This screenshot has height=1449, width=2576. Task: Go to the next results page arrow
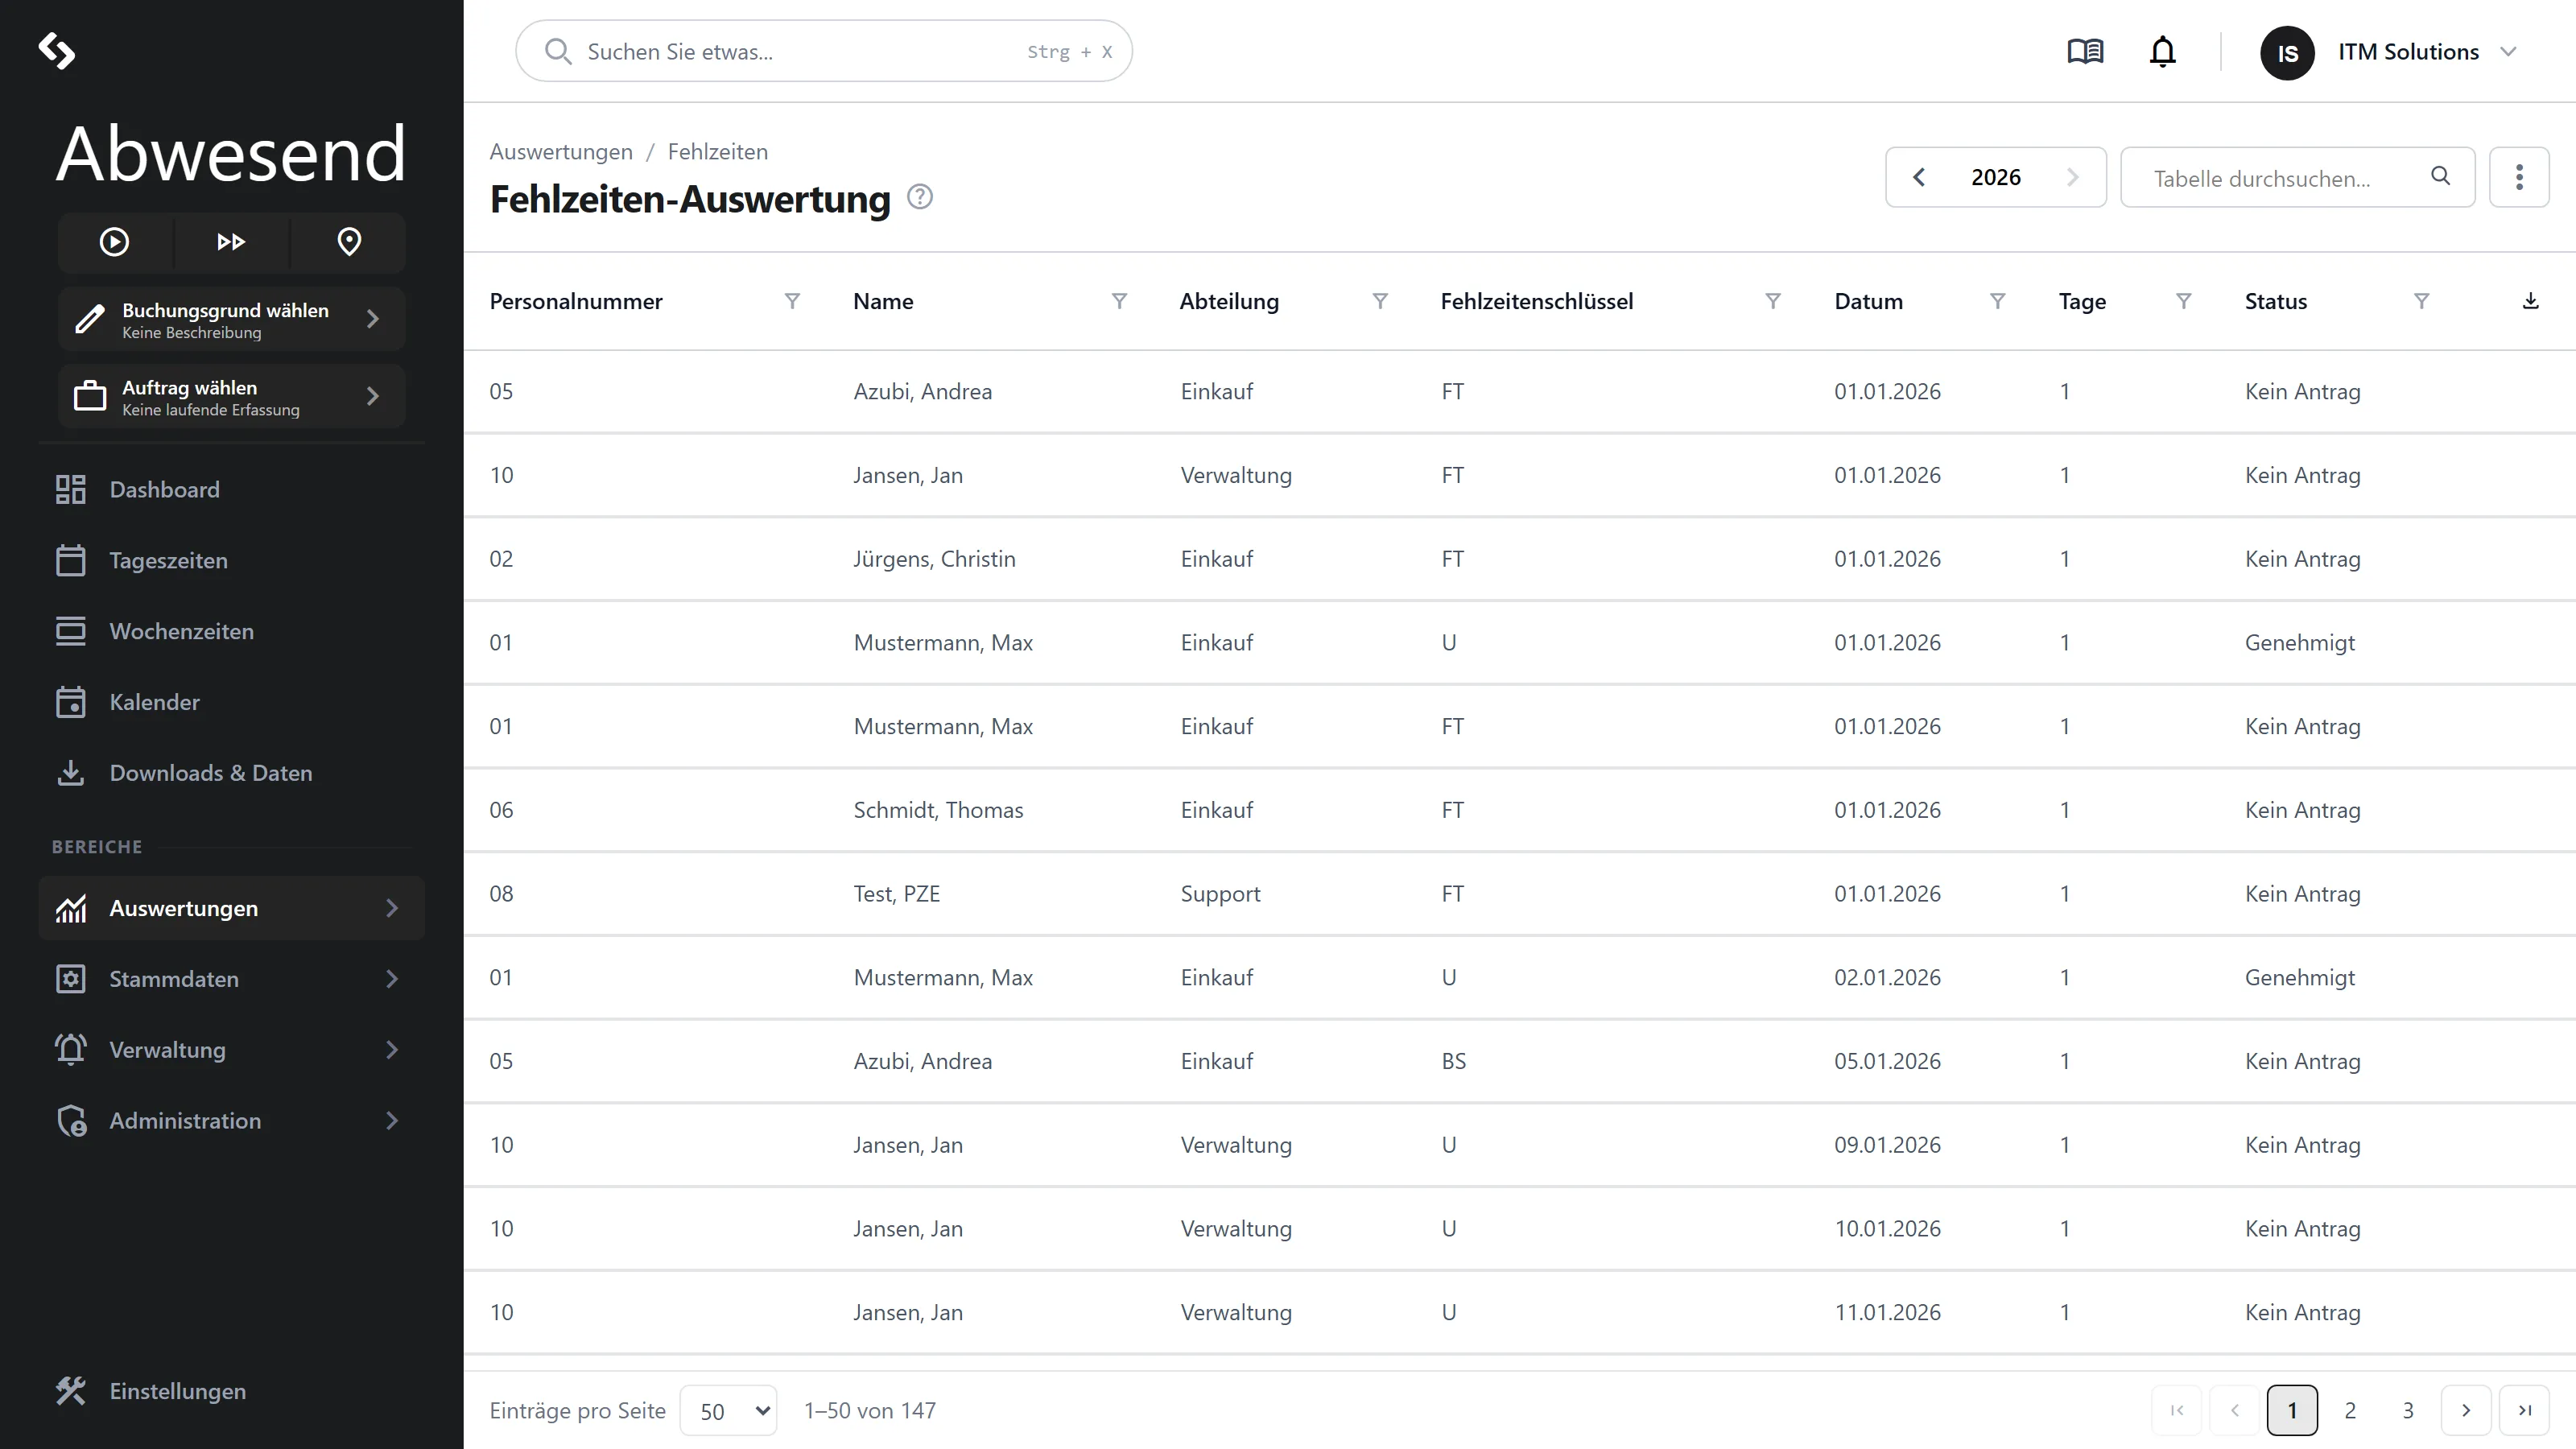pos(2466,1410)
